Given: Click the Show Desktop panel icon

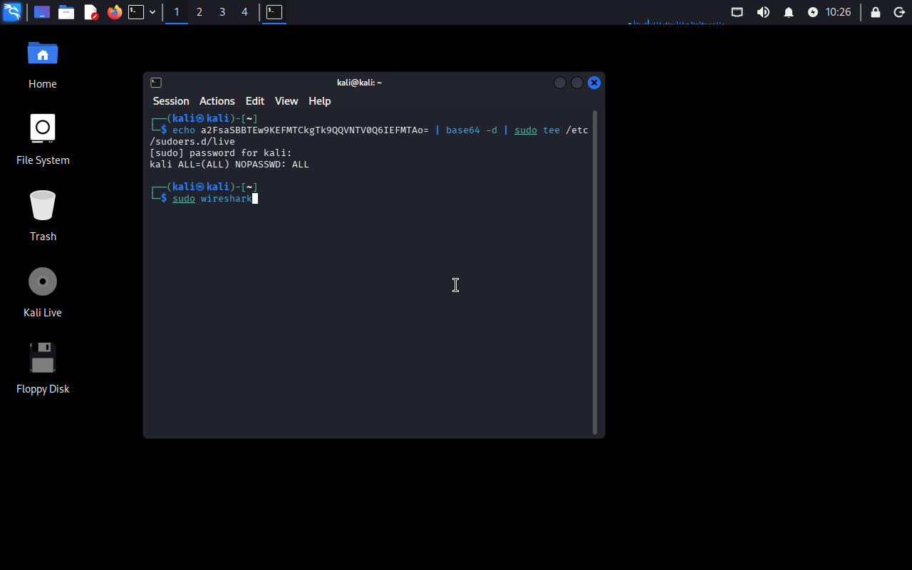Looking at the screenshot, I should 42,12.
